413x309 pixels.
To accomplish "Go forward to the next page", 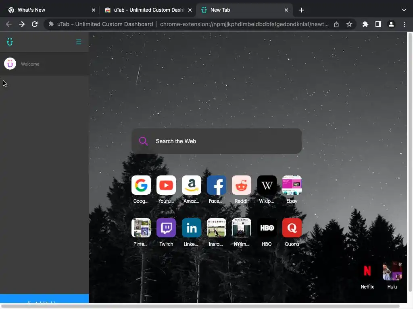I will 22,24.
